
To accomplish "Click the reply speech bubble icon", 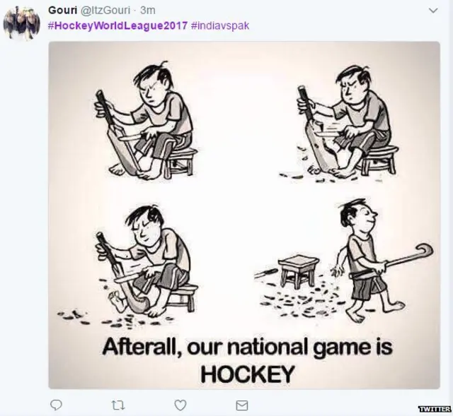I will tap(56, 405).
